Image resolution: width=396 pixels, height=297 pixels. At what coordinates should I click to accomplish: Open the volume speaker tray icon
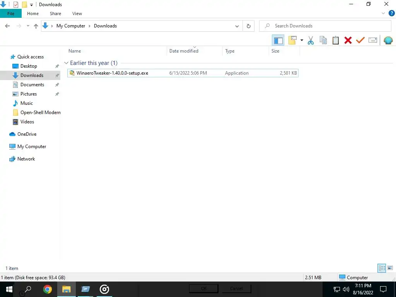pyautogui.click(x=346, y=289)
